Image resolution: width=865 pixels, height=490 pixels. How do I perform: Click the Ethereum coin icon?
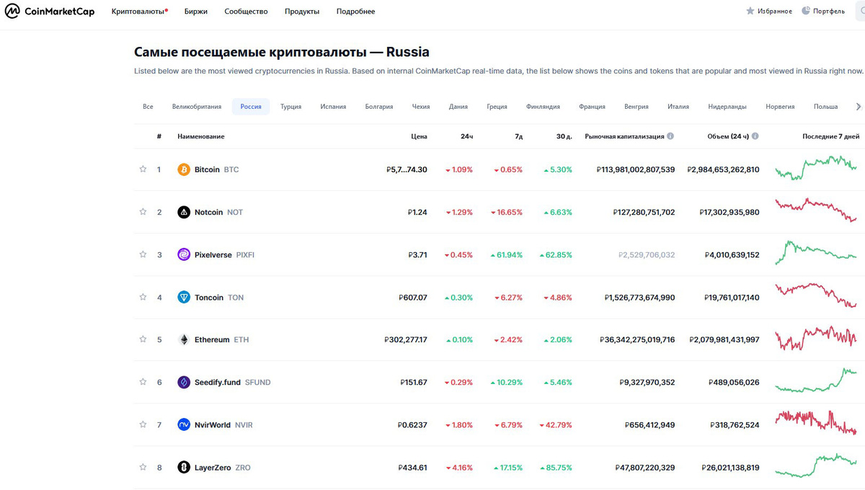click(184, 340)
